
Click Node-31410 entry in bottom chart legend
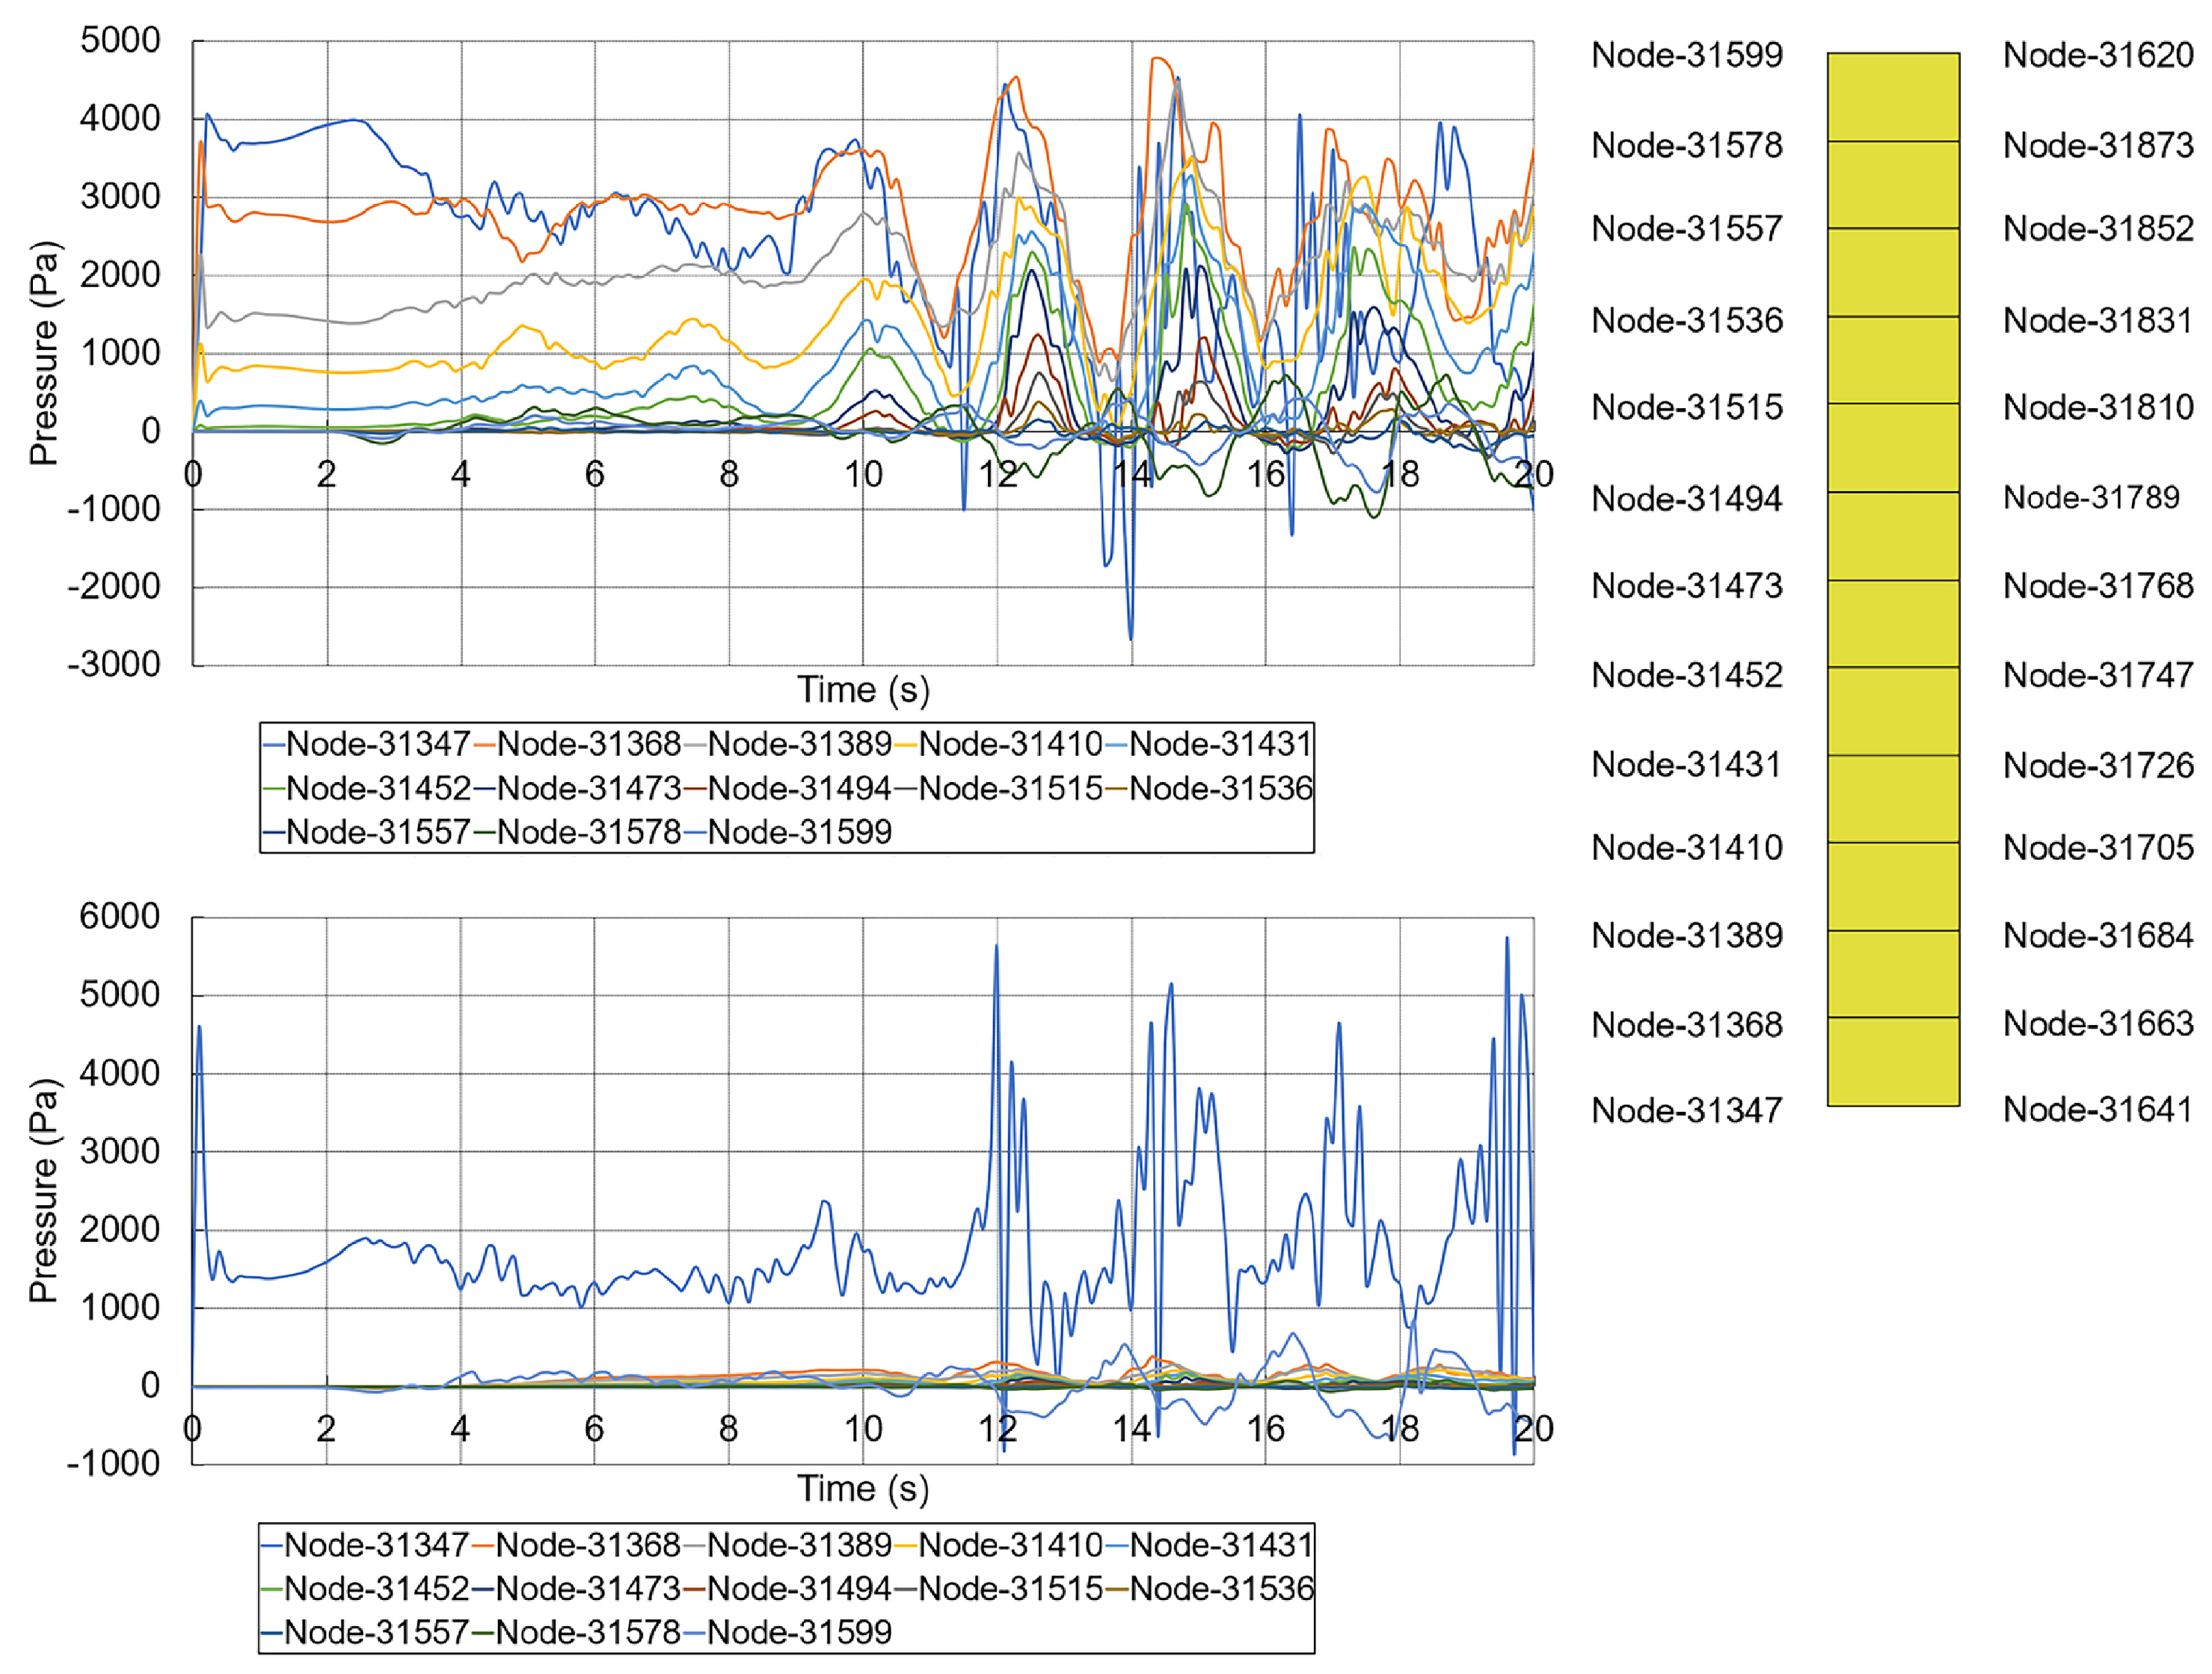(1010, 1545)
